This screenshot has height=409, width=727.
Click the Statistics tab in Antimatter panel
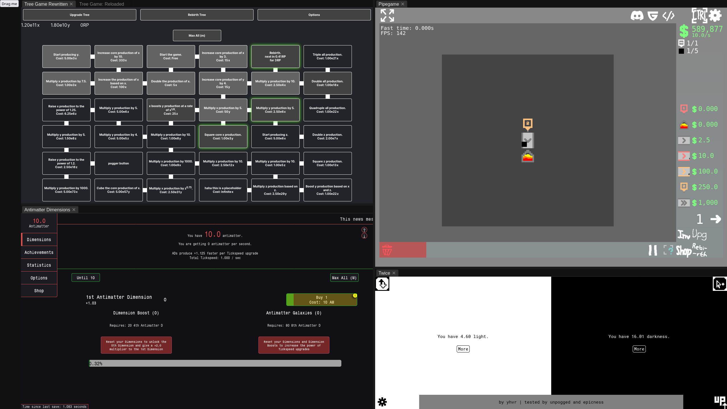coord(38,265)
